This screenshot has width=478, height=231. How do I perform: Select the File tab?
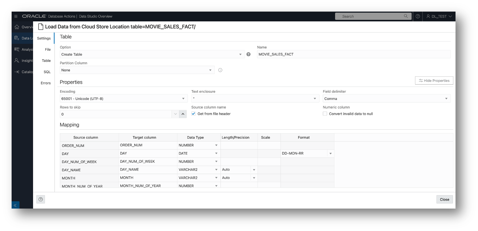(x=48, y=50)
